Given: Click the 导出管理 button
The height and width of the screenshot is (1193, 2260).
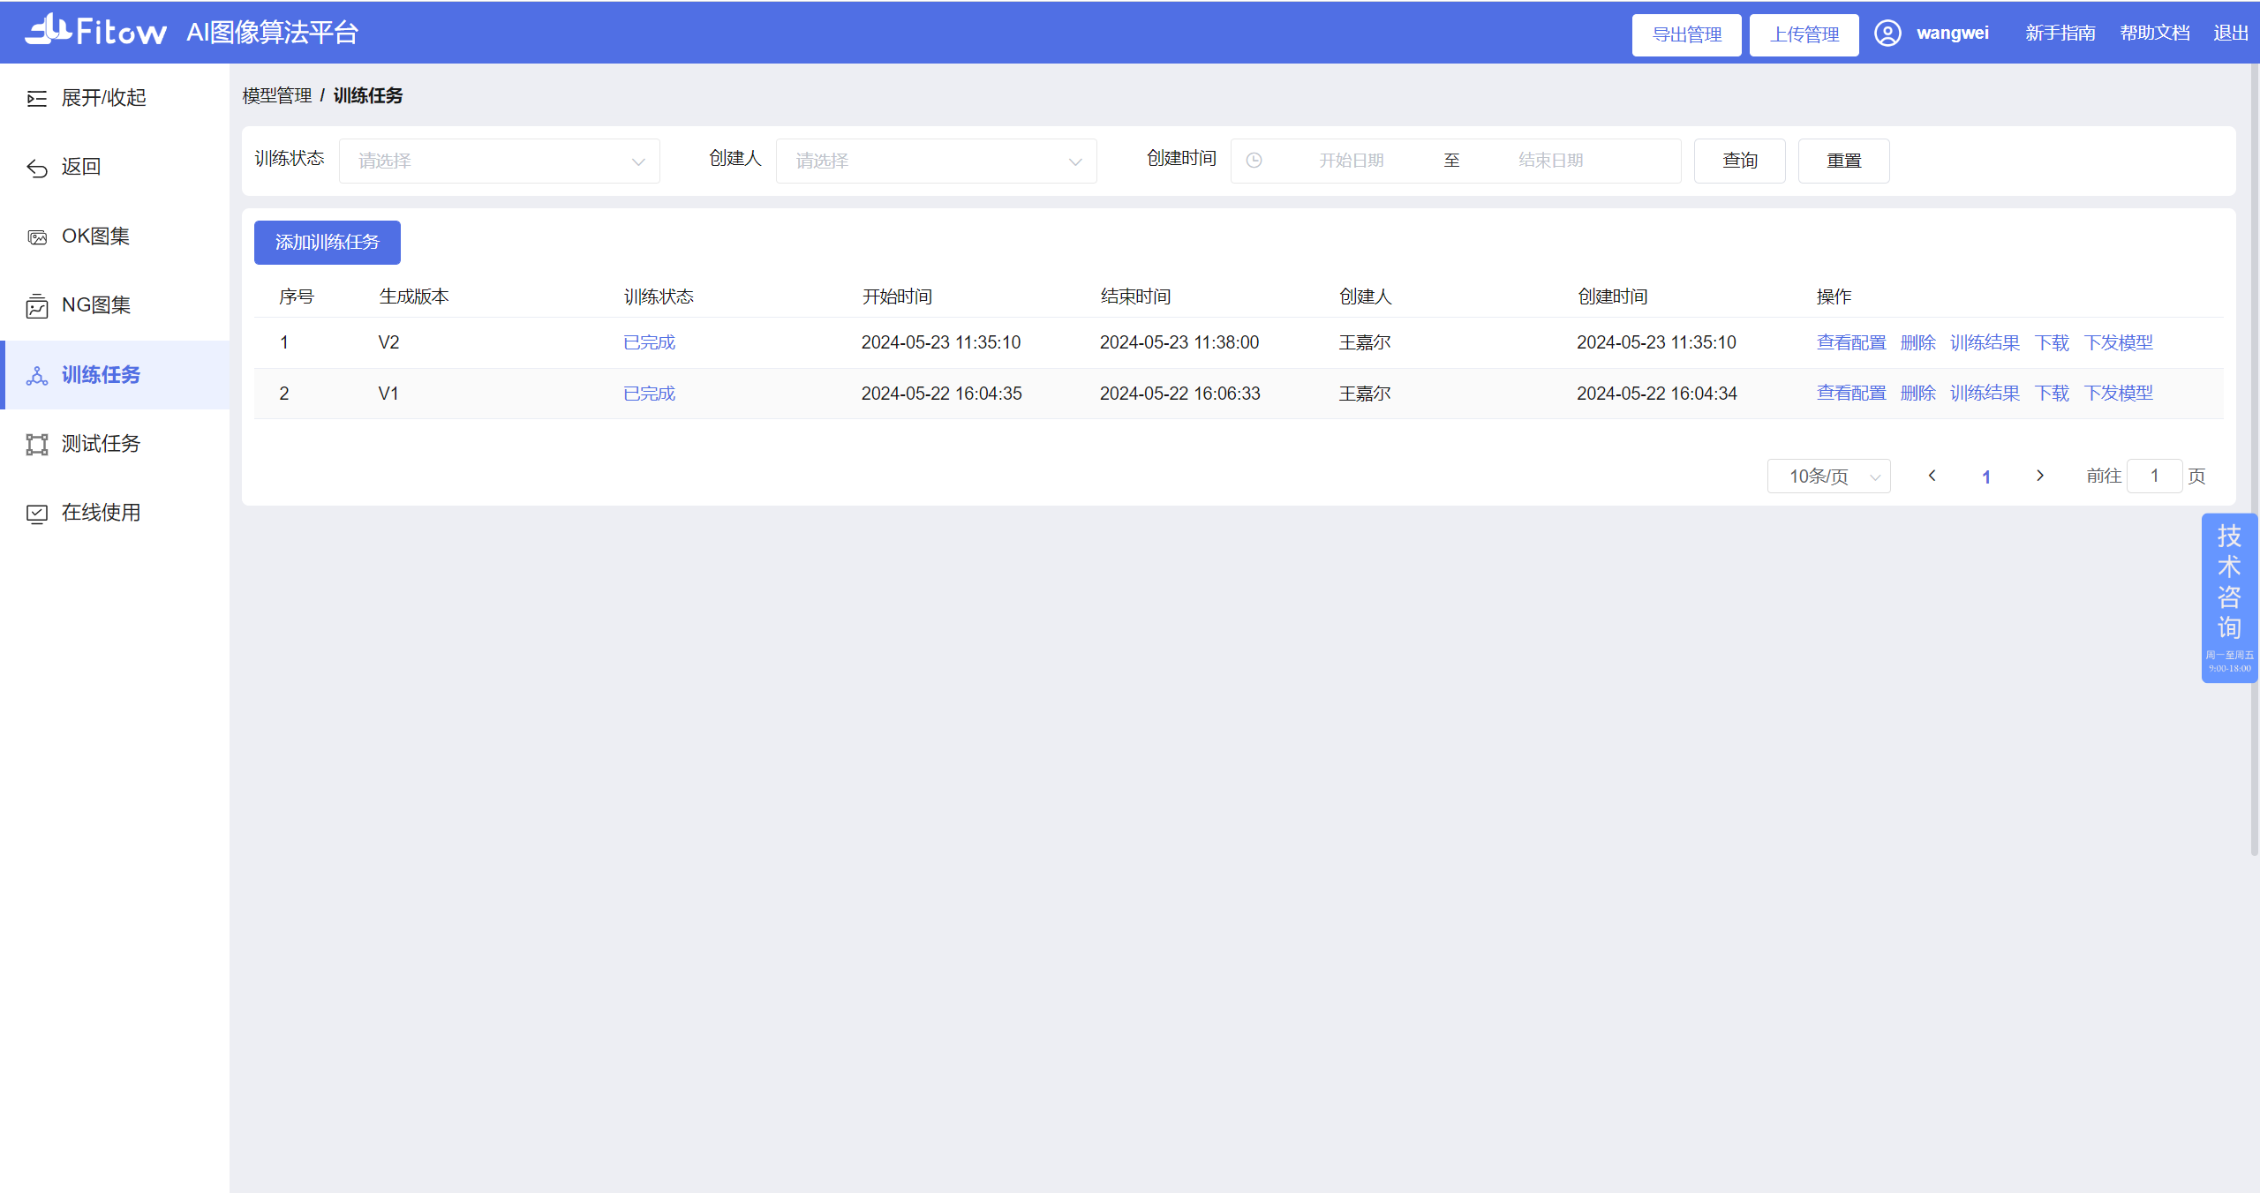Looking at the screenshot, I should click(x=1686, y=34).
